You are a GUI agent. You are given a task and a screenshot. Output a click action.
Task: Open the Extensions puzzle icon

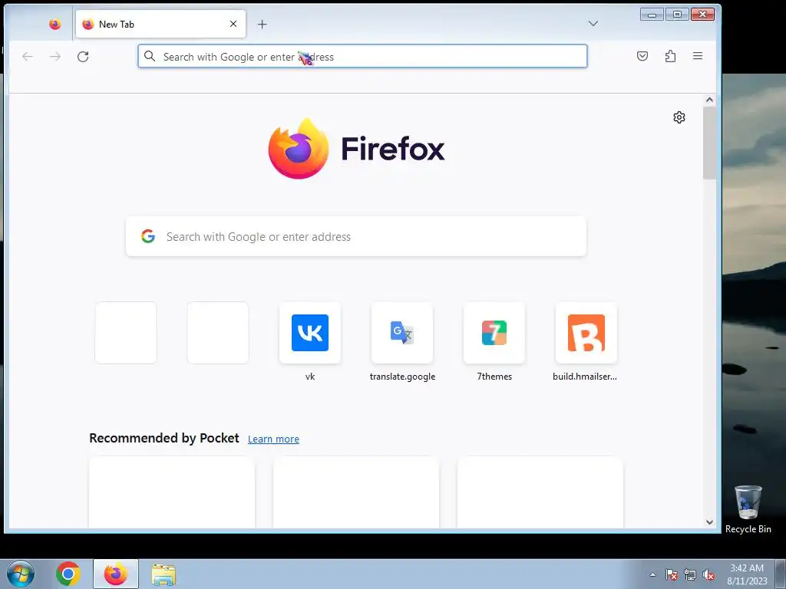(670, 56)
